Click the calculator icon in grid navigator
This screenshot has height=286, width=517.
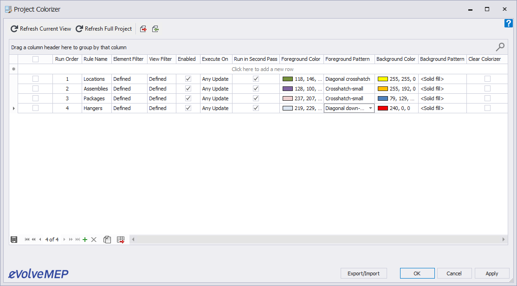pos(14,240)
